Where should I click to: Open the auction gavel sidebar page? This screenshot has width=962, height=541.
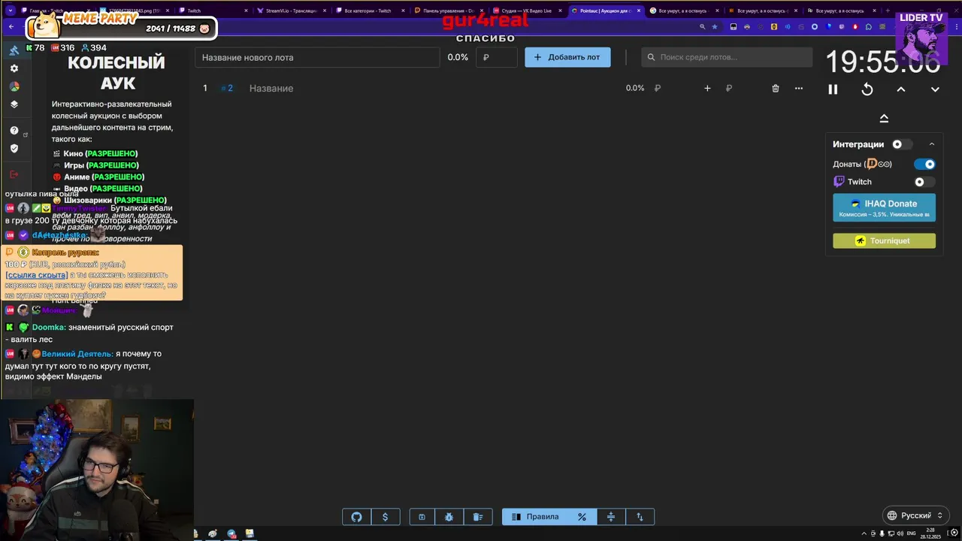(14, 50)
